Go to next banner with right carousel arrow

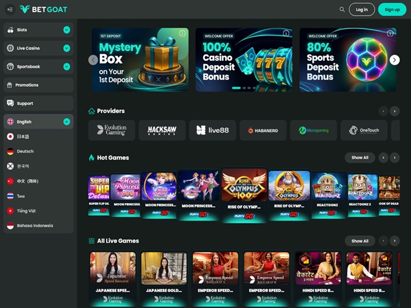[x=394, y=60]
